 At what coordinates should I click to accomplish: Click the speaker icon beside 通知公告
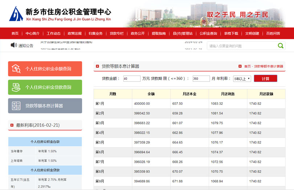(14, 45)
